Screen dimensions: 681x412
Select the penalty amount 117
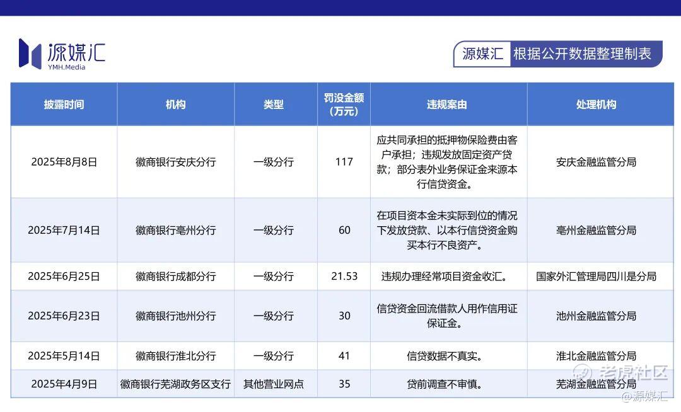[344, 162]
